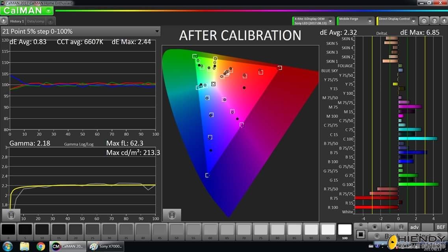
Task: Click the adv button
Action: [414, 227]
